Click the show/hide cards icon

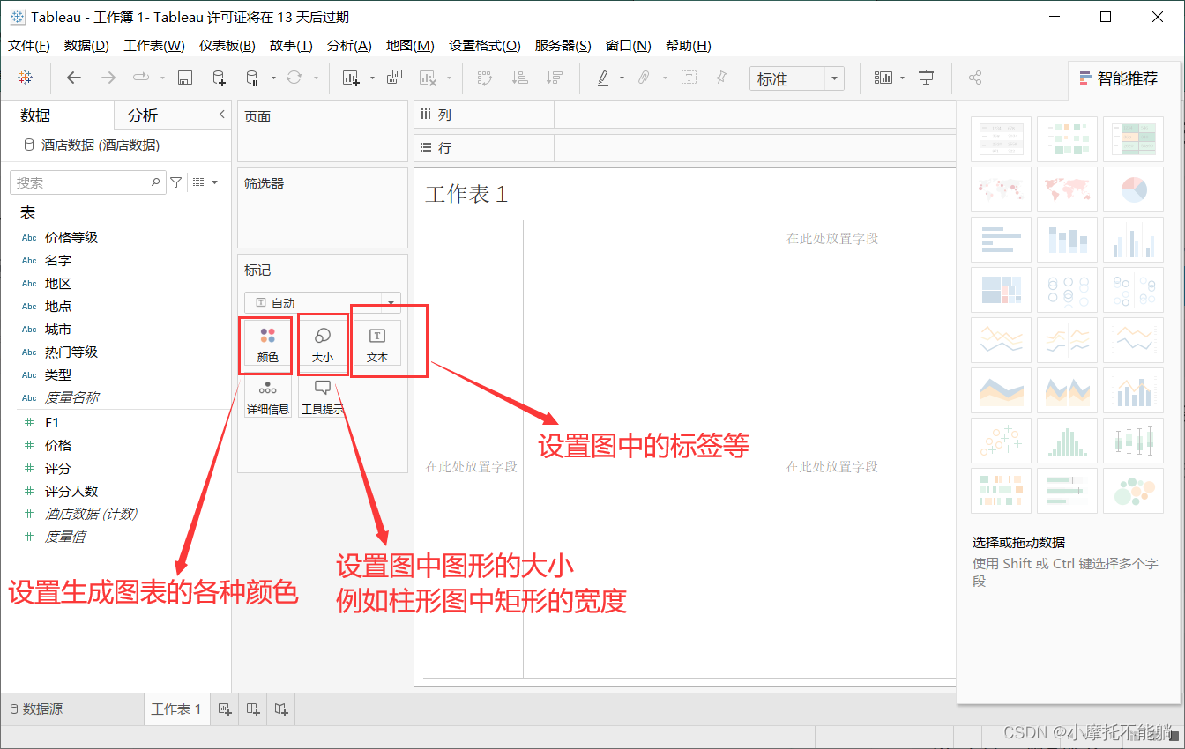tap(883, 78)
